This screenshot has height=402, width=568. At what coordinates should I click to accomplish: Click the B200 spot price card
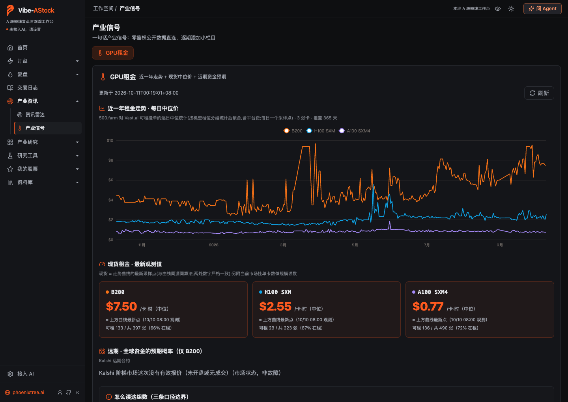click(173, 309)
